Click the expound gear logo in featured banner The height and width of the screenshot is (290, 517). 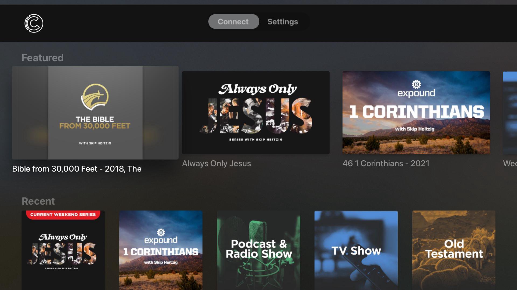click(416, 84)
